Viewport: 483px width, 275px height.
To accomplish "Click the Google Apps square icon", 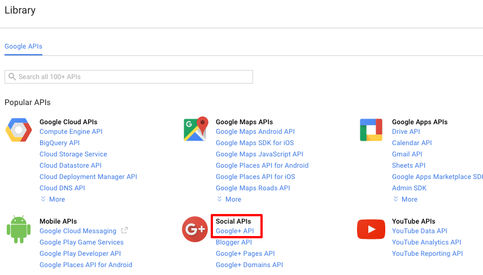I will click(x=371, y=130).
